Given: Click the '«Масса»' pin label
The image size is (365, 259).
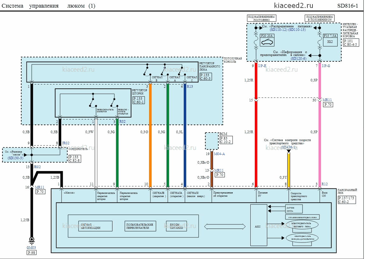Looking at the screenshot, I should coord(69,193).
